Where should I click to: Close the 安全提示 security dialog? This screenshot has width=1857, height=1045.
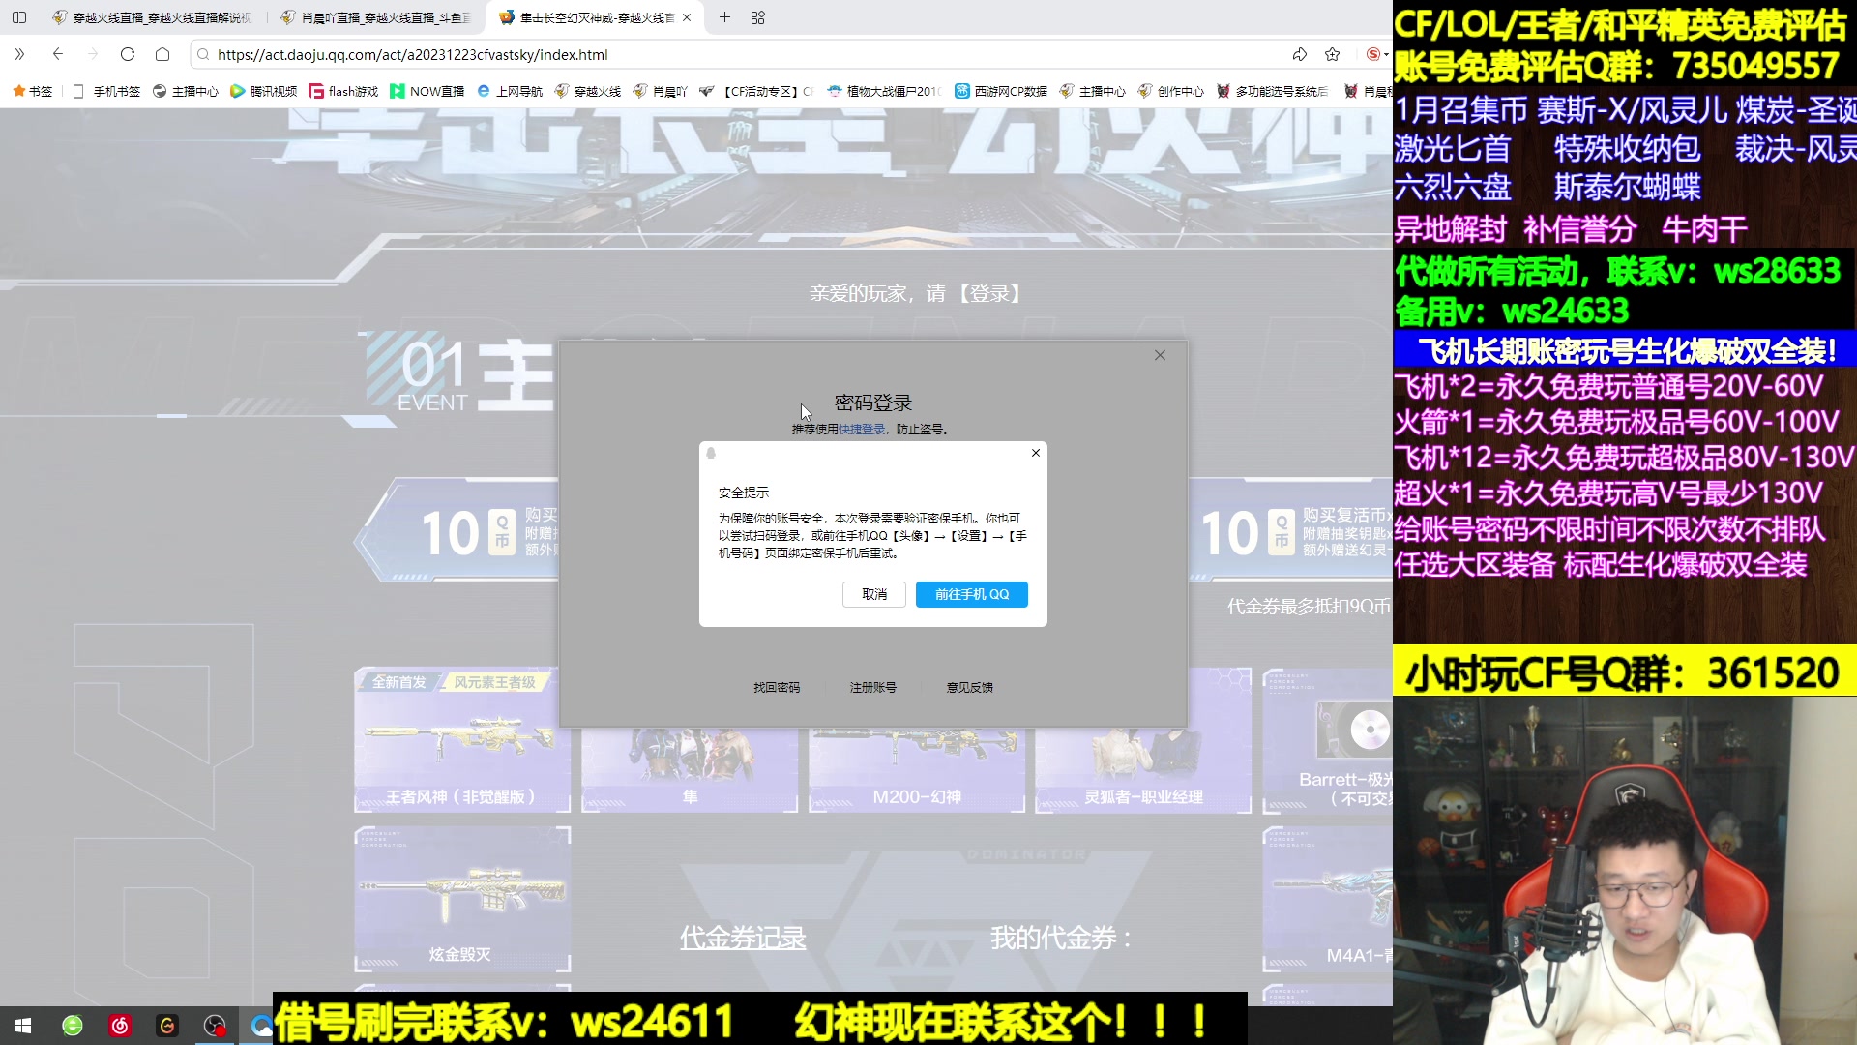(x=1036, y=453)
